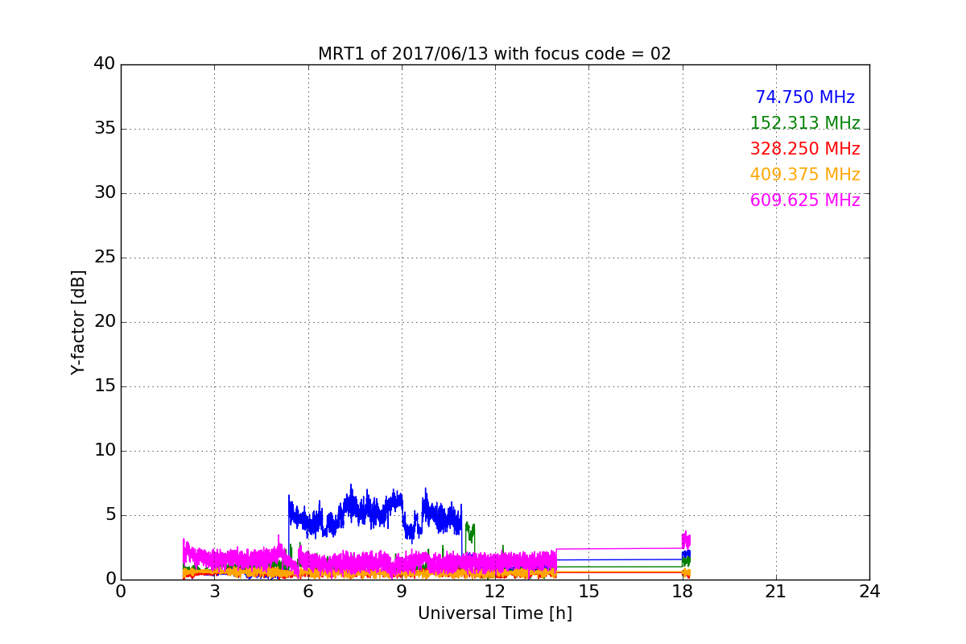
Task: Click the y-axis tick label 35
Action: [x=104, y=129]
